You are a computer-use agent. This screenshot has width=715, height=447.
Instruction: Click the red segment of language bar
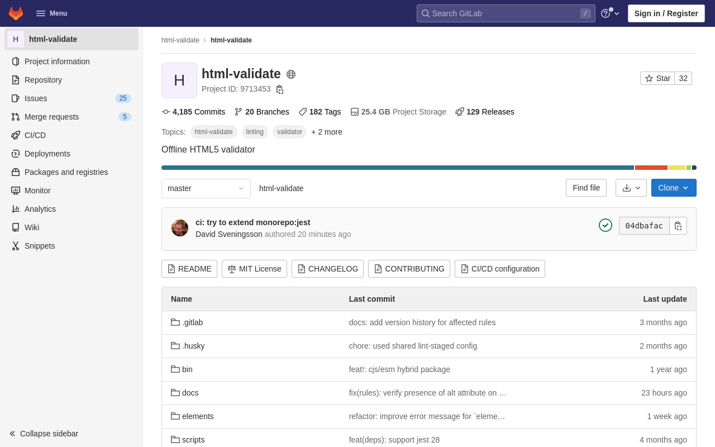click(651, 168)
